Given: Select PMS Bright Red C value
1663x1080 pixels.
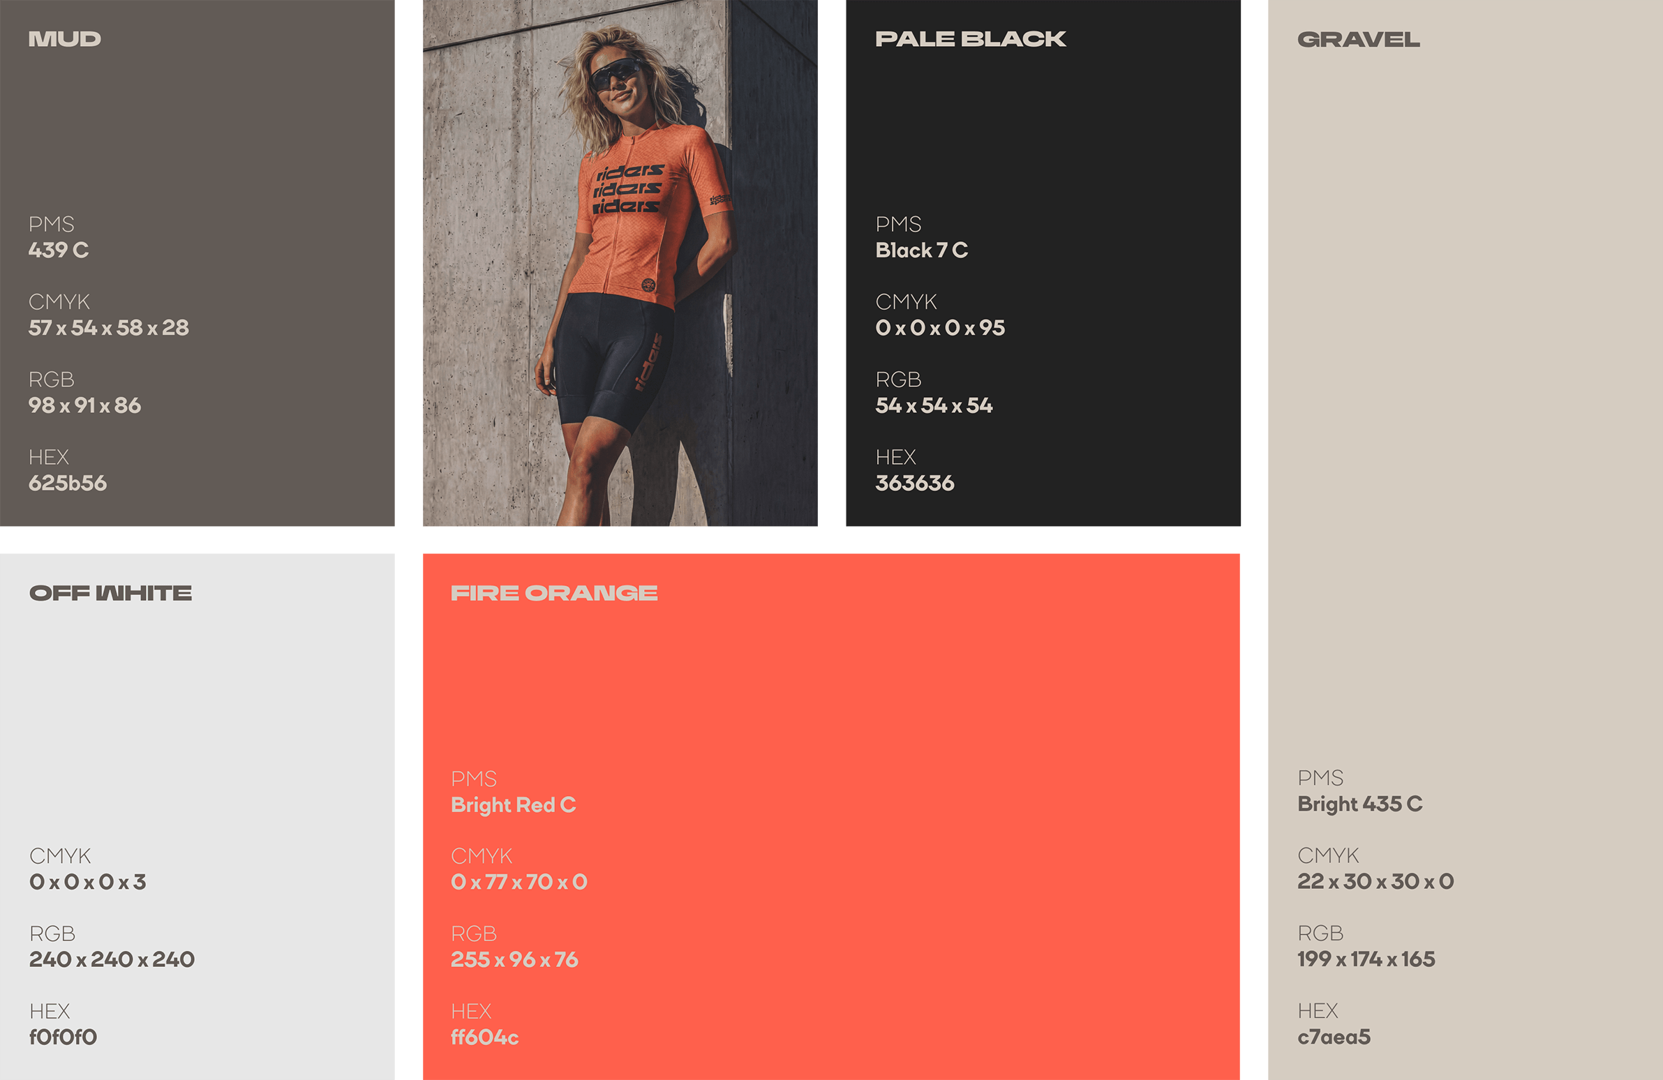Looking at the screenshot, I should 514,804.
